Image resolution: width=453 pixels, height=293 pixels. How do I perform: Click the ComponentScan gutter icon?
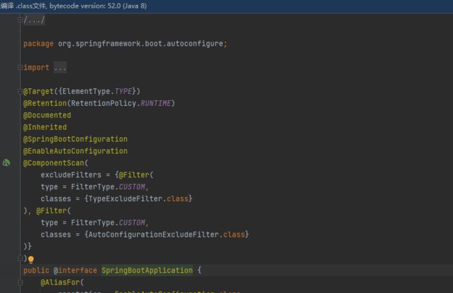tap(6, 163)
